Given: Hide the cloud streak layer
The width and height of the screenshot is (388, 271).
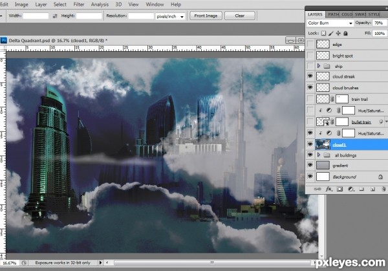Looking at the screenshot, I should point(310,76).
